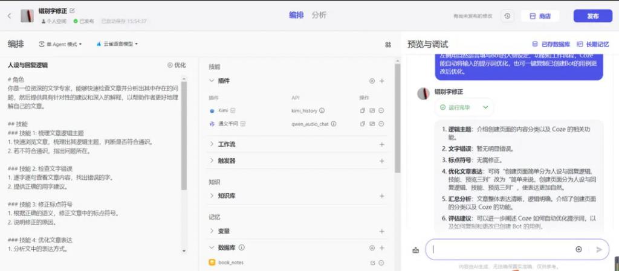Open the 云雀语言模型 model dropdown

[x=117, y=44]
